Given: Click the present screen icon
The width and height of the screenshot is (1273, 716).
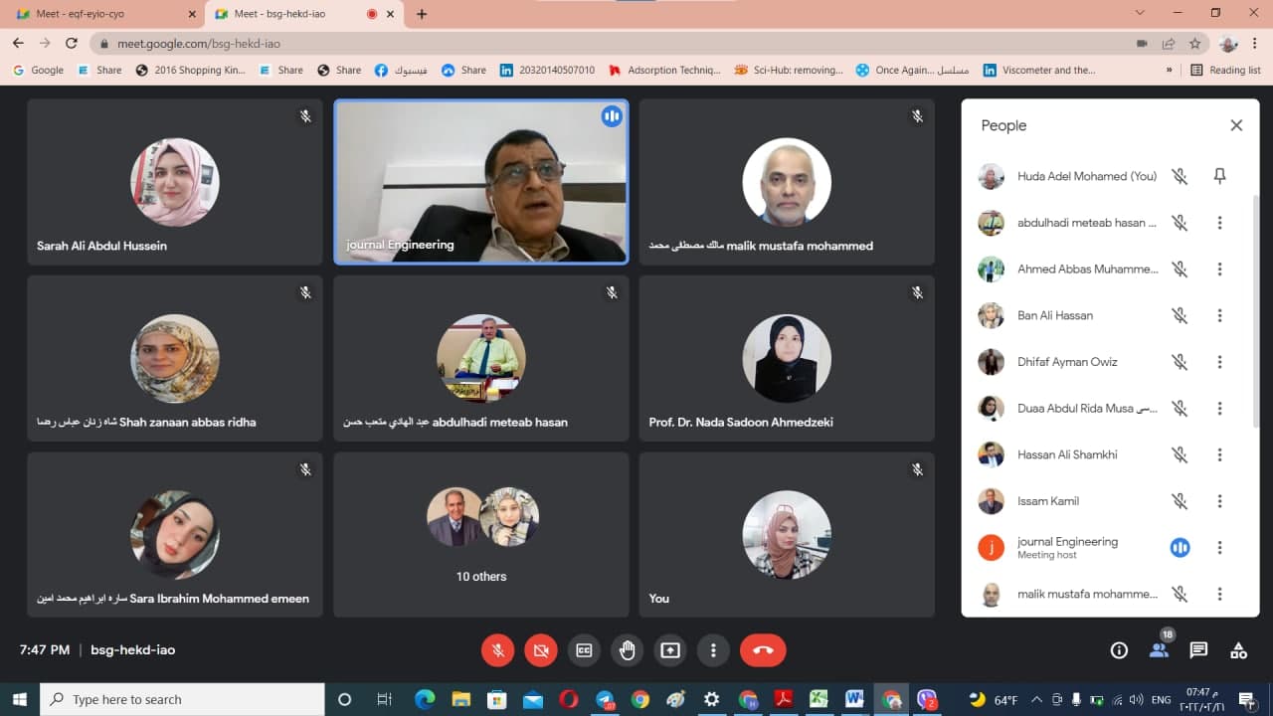Looking at the screenshot, I should coord(670,650).
